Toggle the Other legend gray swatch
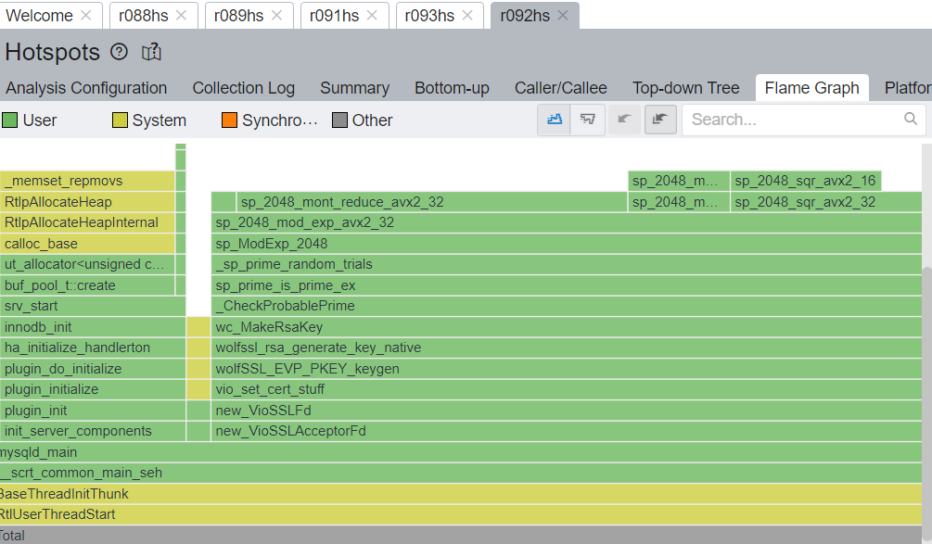This screenshot has height=544, width=932. click(339, 120)
